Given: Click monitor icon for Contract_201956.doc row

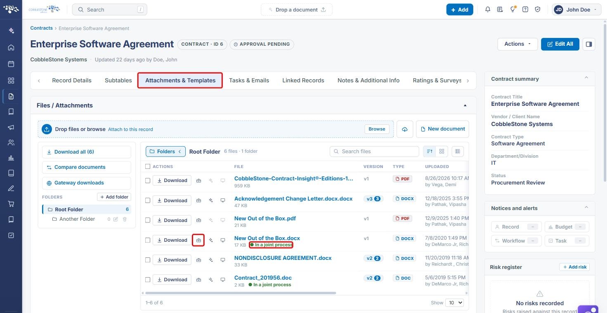Looking at the screenshot, I should (x=223, y=280).
